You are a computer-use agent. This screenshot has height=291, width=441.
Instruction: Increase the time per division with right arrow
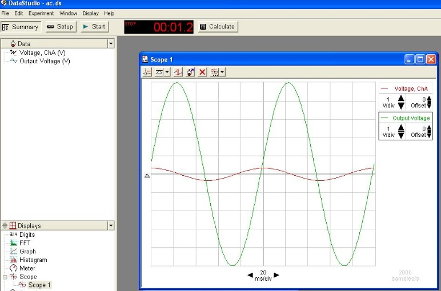(276, 275)
